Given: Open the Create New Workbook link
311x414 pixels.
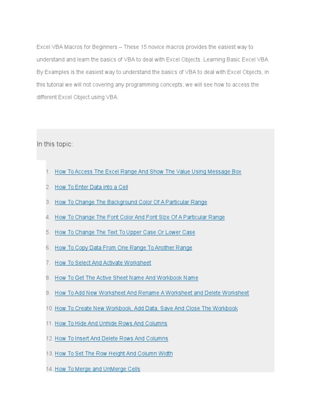Looking at the screenshot, I should point(146,308).
